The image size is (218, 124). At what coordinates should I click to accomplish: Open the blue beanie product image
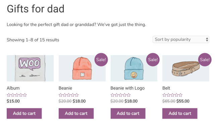pyautogui.click(x=134, y=68)
